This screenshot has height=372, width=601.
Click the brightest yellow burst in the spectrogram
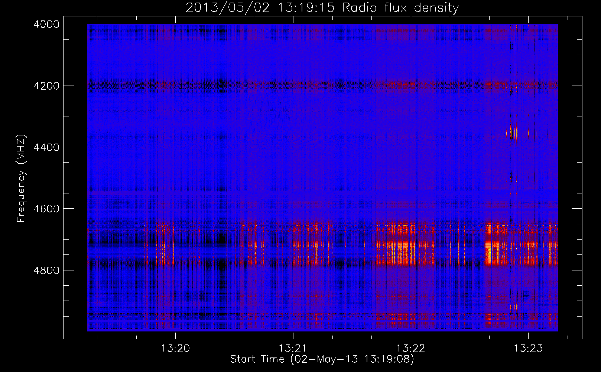[x=489, y=253]
